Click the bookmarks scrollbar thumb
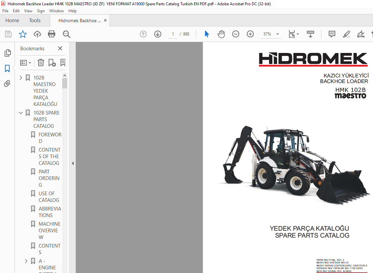 point(64,83)
